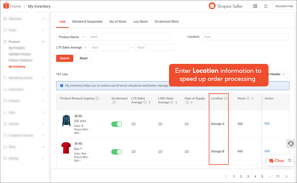Click the Red T product name
This screenshot has width=297, height=183.
(78, 149)
